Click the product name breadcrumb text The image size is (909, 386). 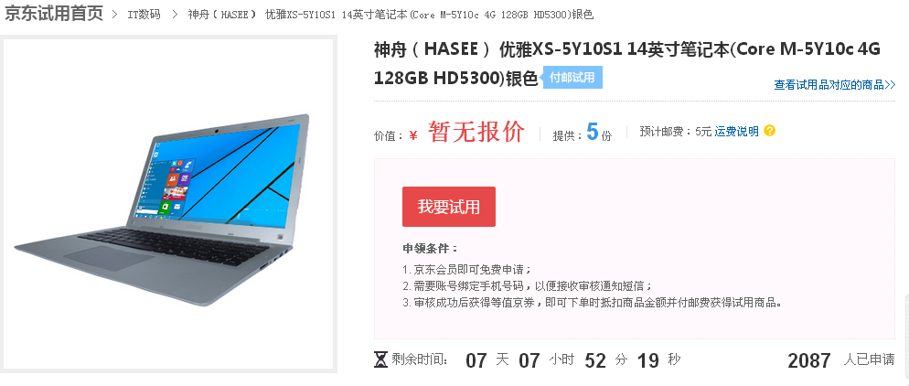tap(390, 15)
